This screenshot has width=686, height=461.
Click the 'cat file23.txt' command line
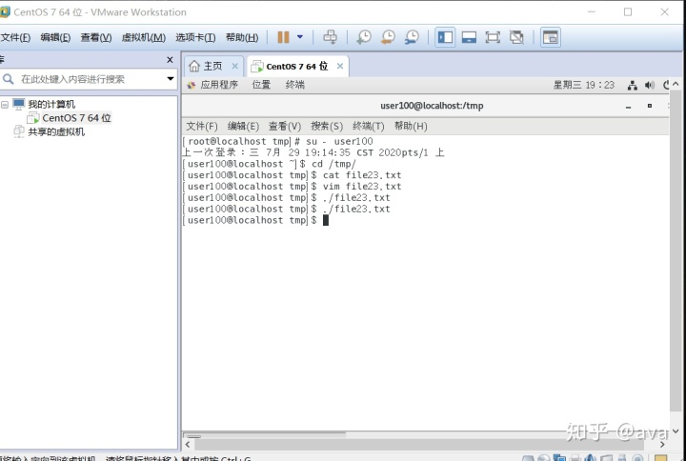click(362, 175)
